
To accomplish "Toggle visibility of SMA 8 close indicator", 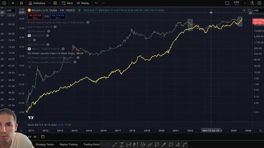I will pos(55,27).
